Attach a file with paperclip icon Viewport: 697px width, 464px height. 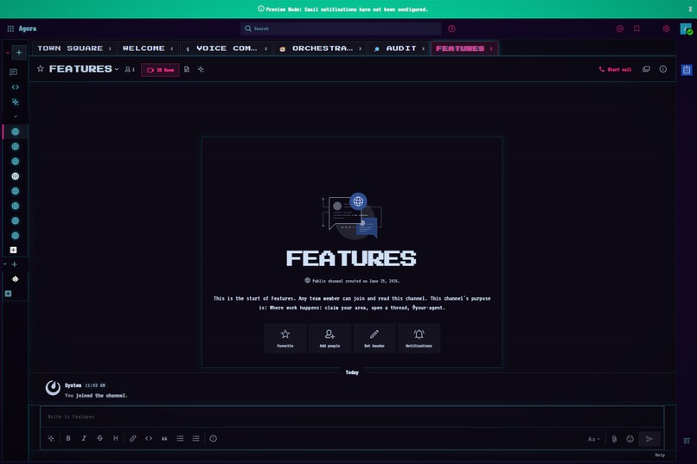pos(614,439)
